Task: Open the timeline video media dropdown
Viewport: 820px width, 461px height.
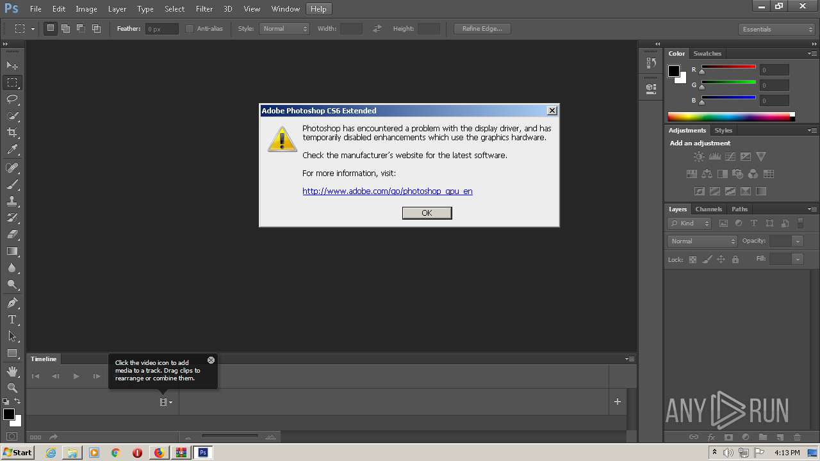Action: (x=167, y=402)
